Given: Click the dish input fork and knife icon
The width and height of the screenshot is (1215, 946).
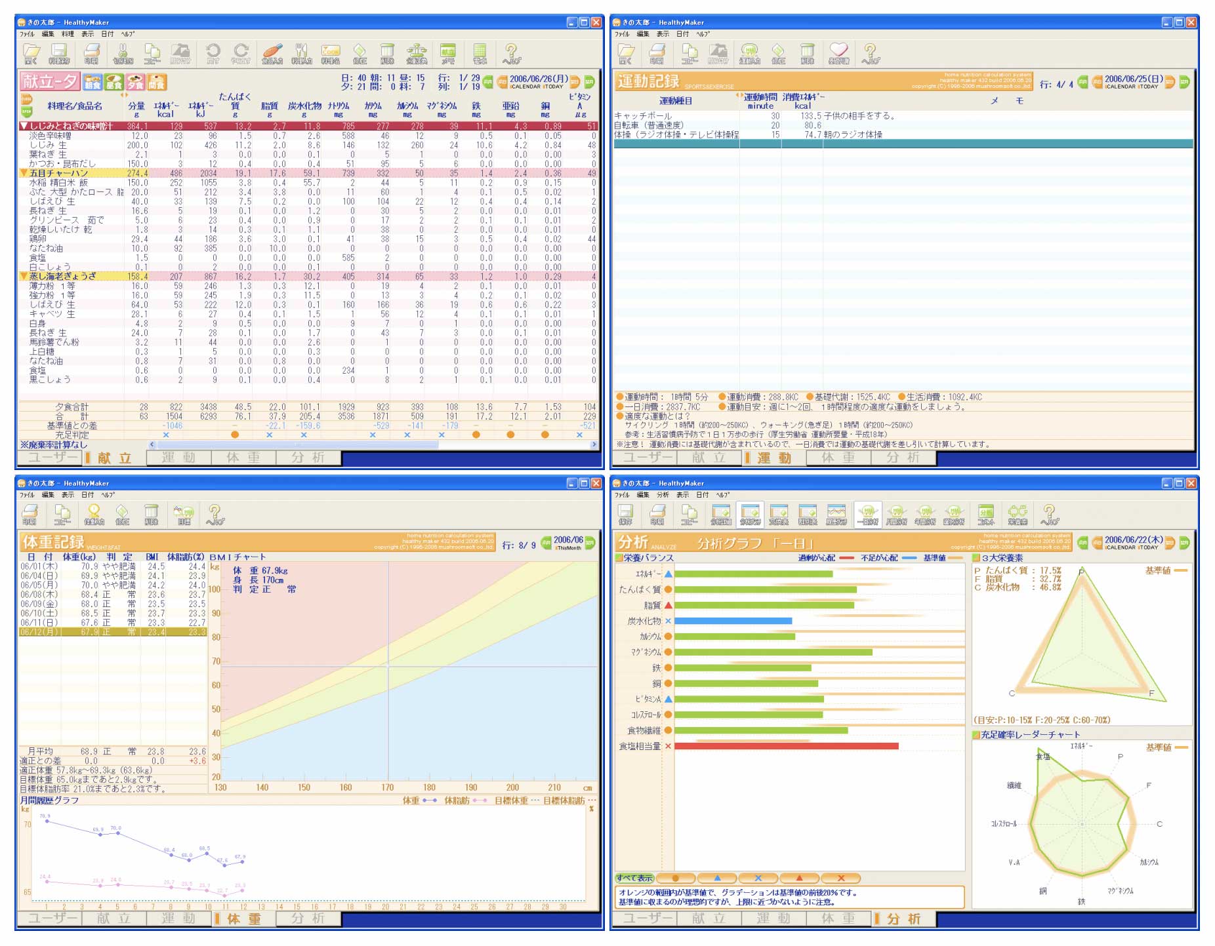Looking at the screenshot, I should click(301, 53).
